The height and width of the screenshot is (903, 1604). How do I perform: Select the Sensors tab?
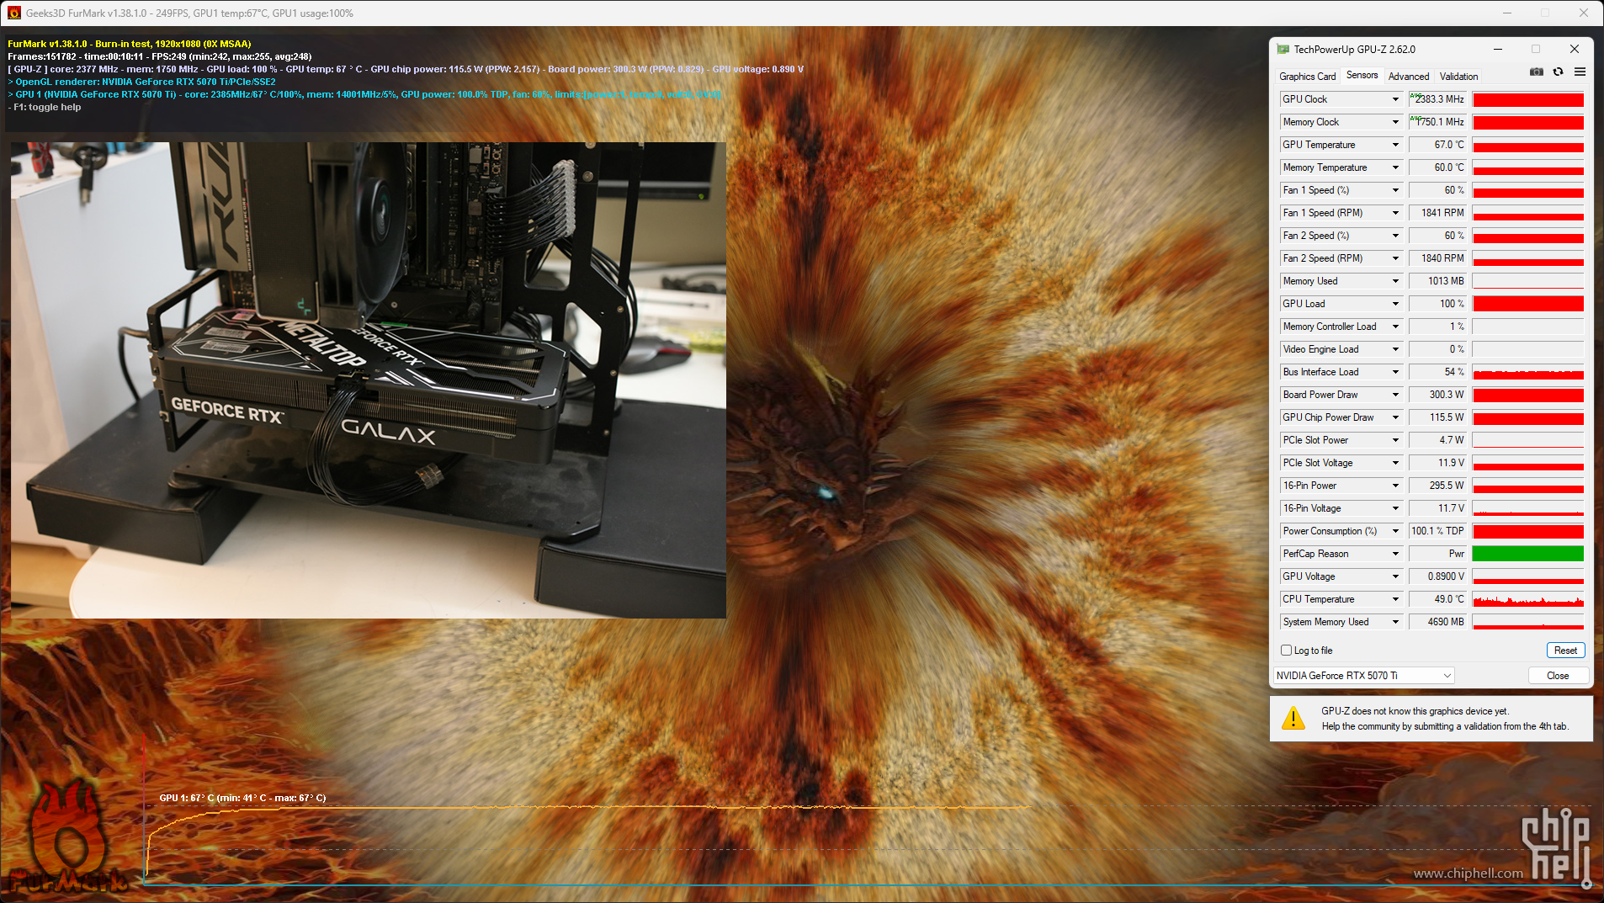[x=1362, y=76]
